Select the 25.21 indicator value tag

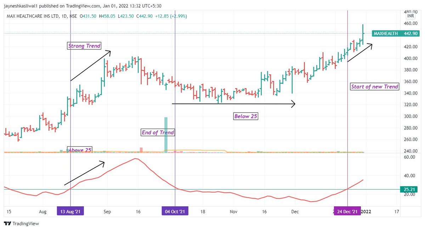click(x=410, y=189)
